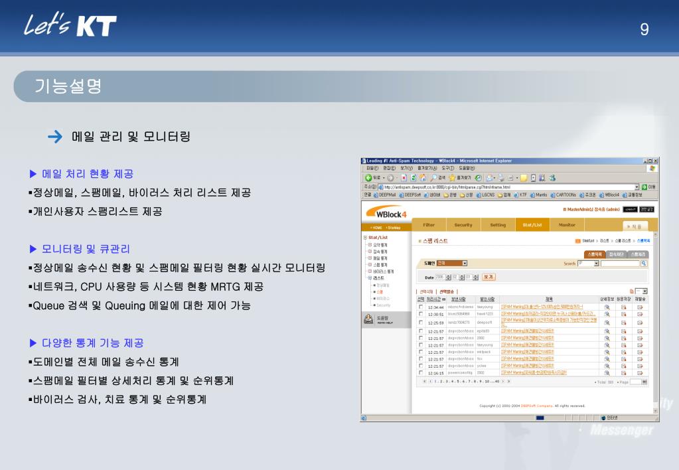Open the Mail icon in browser toolbar
Viewport: 679px width, 470px height.
click(x=490, y=178)
